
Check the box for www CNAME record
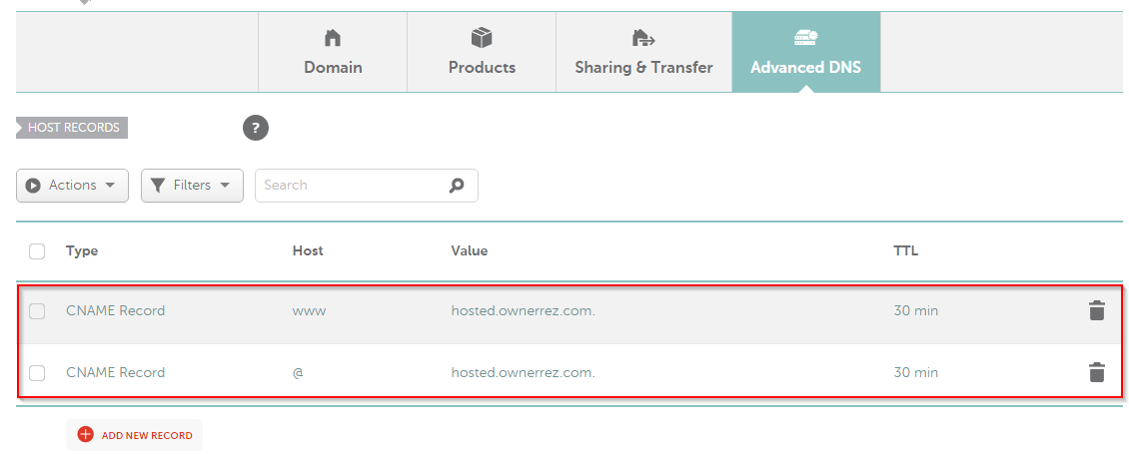(37, 311)
